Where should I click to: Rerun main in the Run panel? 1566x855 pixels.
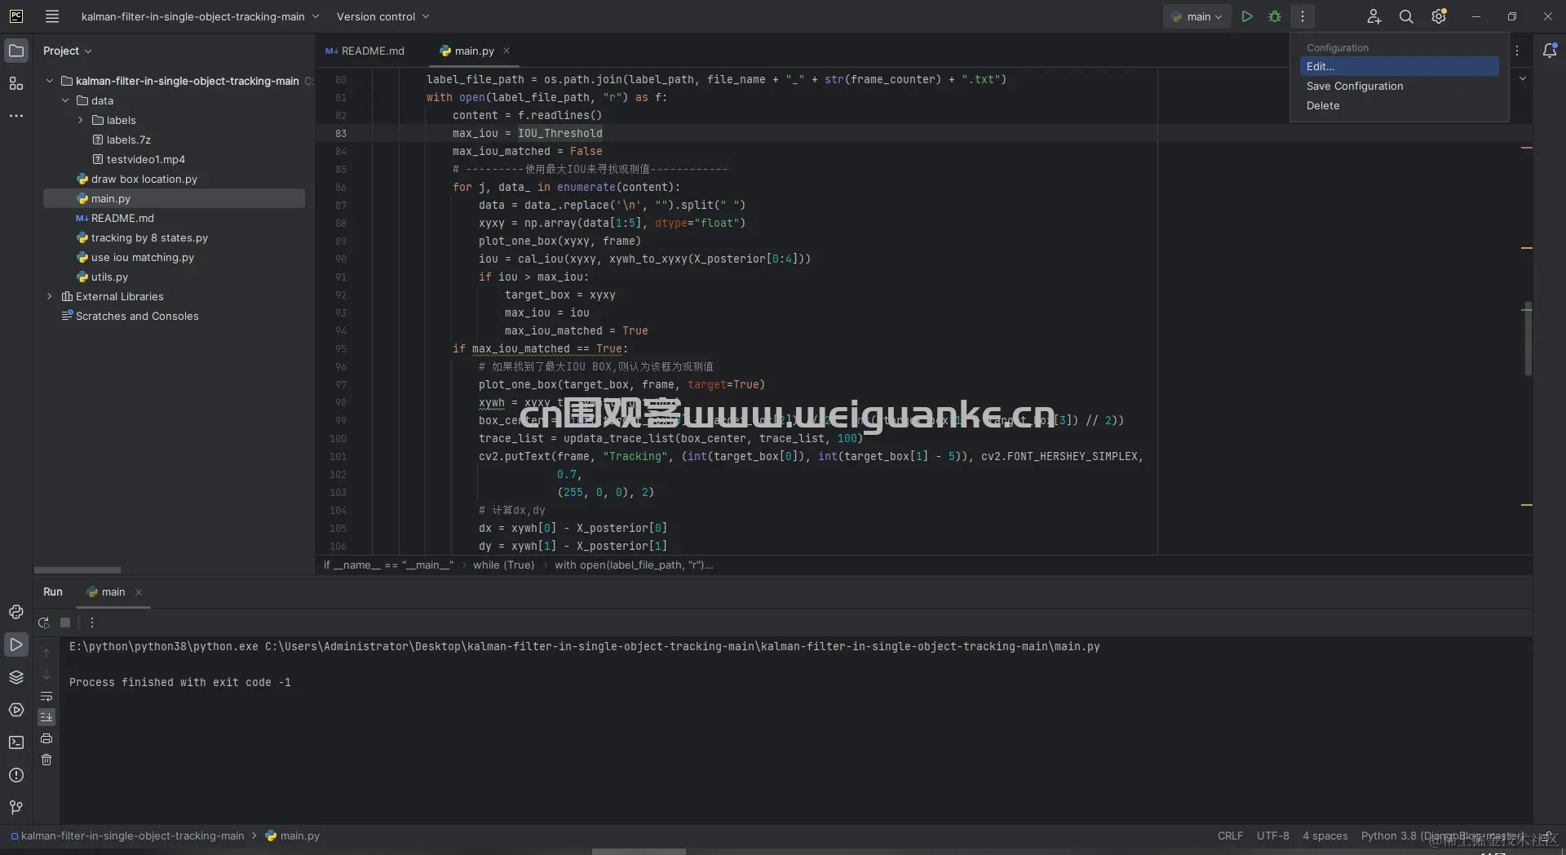(44, 622)
